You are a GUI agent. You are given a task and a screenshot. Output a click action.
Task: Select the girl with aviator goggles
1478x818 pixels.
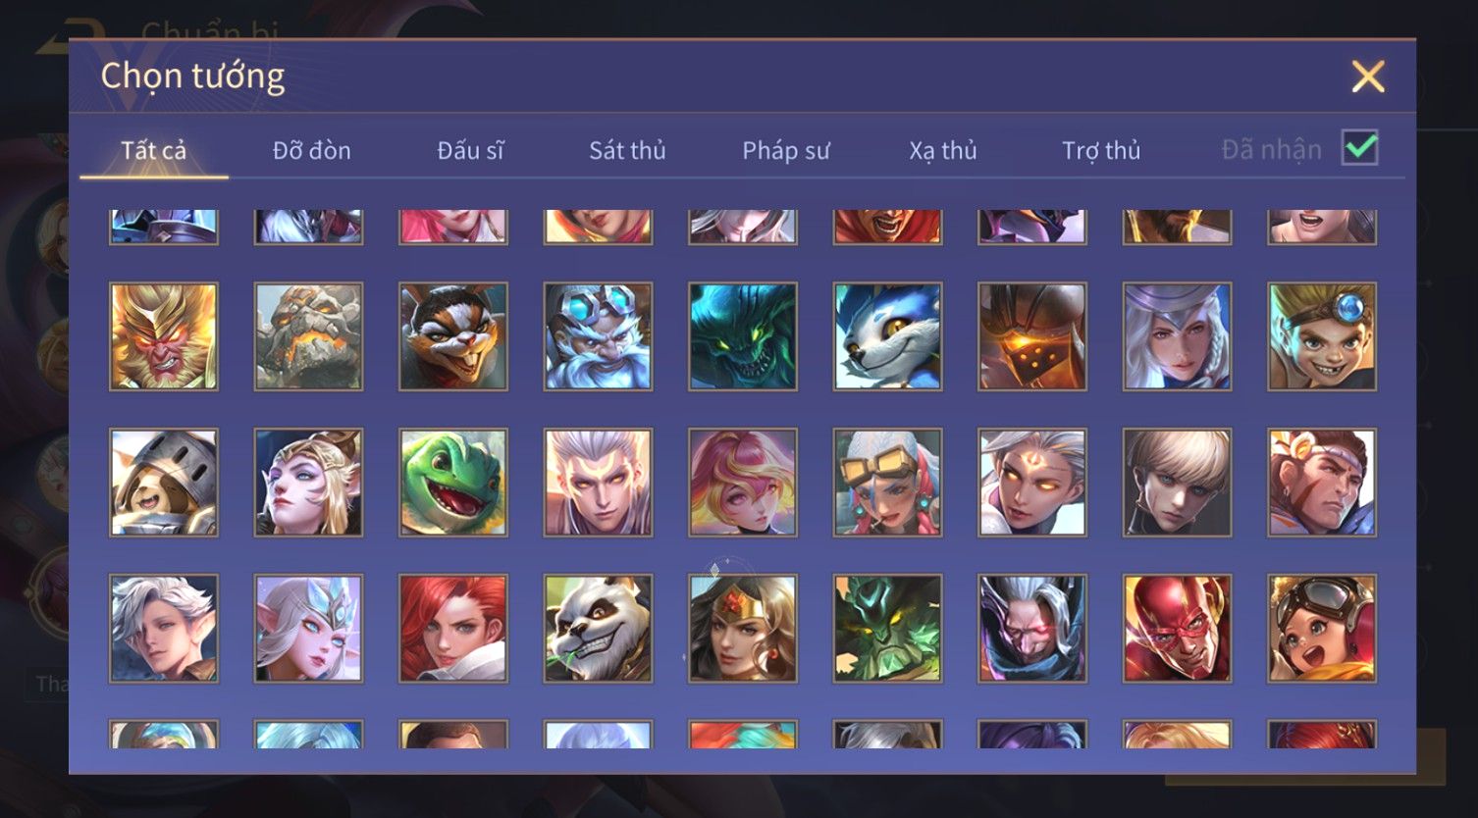[x=1322, y=628]
